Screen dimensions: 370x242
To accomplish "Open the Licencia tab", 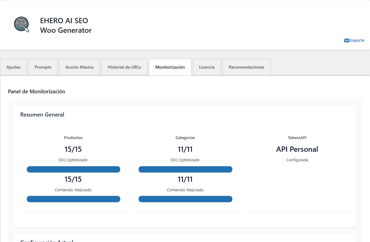I will tap(207, 67).
